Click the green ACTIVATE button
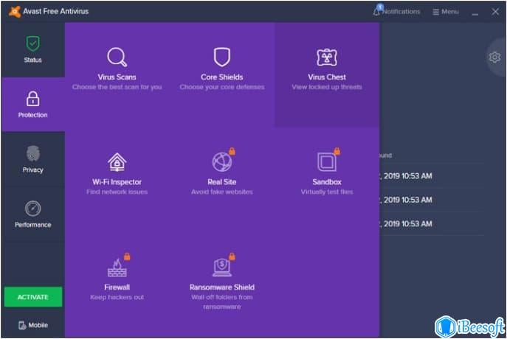This screenshot has width=507, height=339. pyautogui.click(x=33, y=297)
